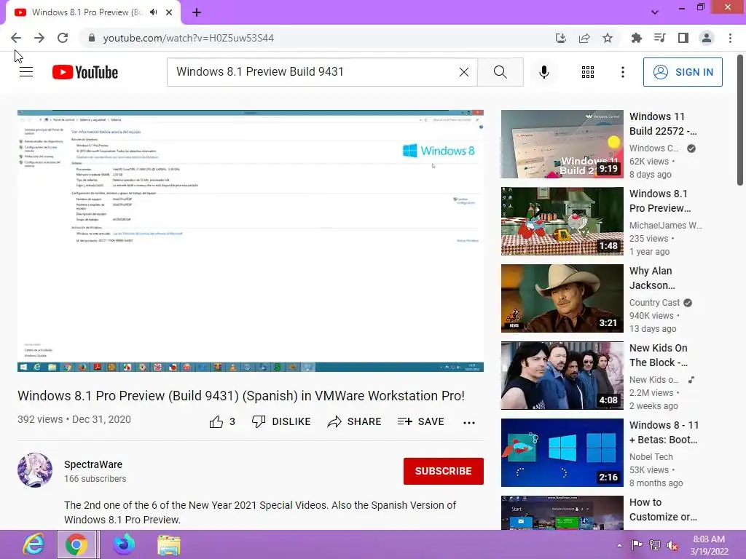Open the "Nobel Tech" channel name
This screenshot has width=746, height=559.
pos(651,457)
